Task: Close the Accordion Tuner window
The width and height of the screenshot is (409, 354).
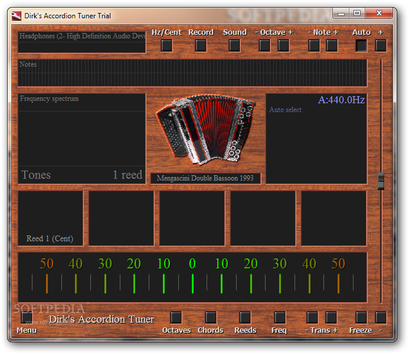Action: tap(379, 14)
